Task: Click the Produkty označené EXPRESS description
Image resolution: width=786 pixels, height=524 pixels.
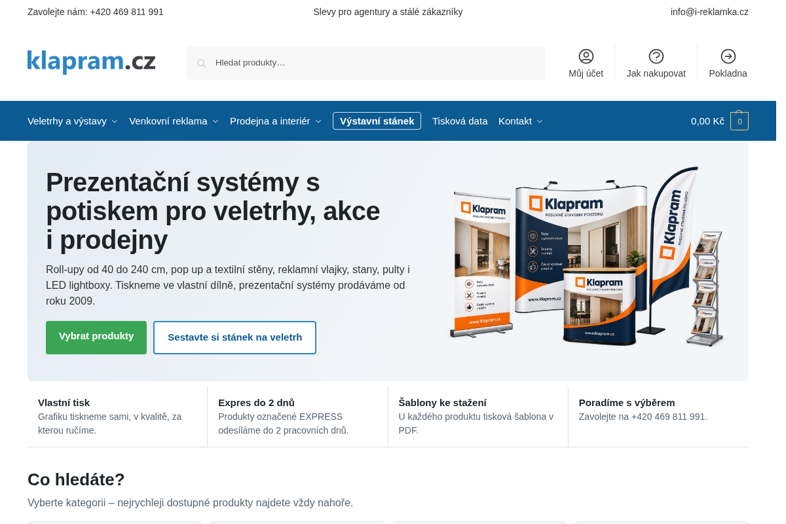Action: [x=284, y=424]
